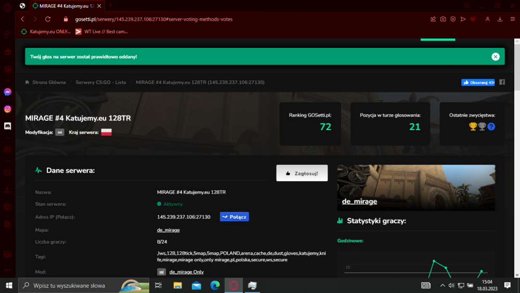Screen dimensions: 520x293
Task: Open the My Flow send icon
Action: point(463,19)
